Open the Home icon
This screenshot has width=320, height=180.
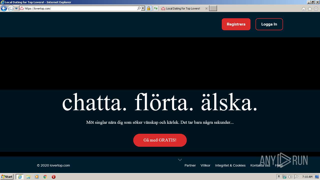303,9
